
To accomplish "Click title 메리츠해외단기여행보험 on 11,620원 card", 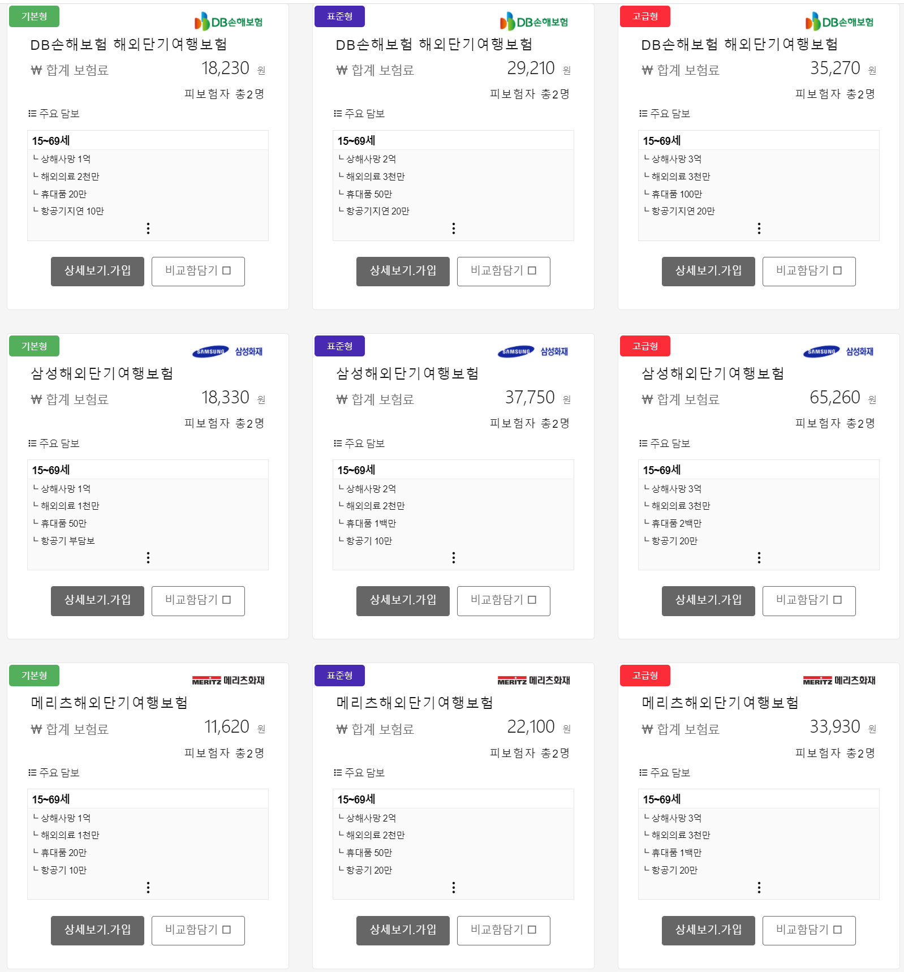I will point(109,703).
